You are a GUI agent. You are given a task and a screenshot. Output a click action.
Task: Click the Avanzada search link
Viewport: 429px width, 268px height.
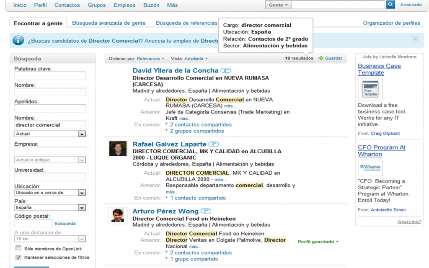(x=411, y=5)
